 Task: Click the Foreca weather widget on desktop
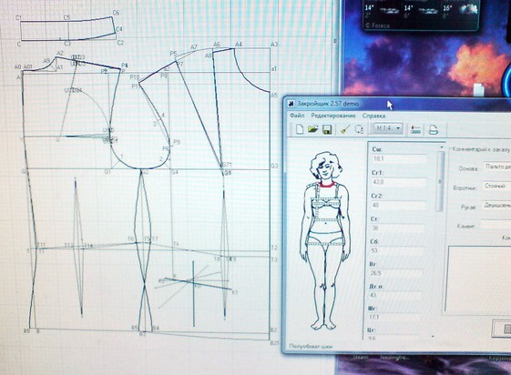422,15
